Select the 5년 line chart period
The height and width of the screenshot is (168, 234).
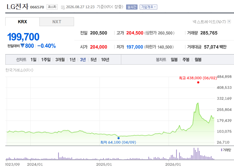point(94,60)
